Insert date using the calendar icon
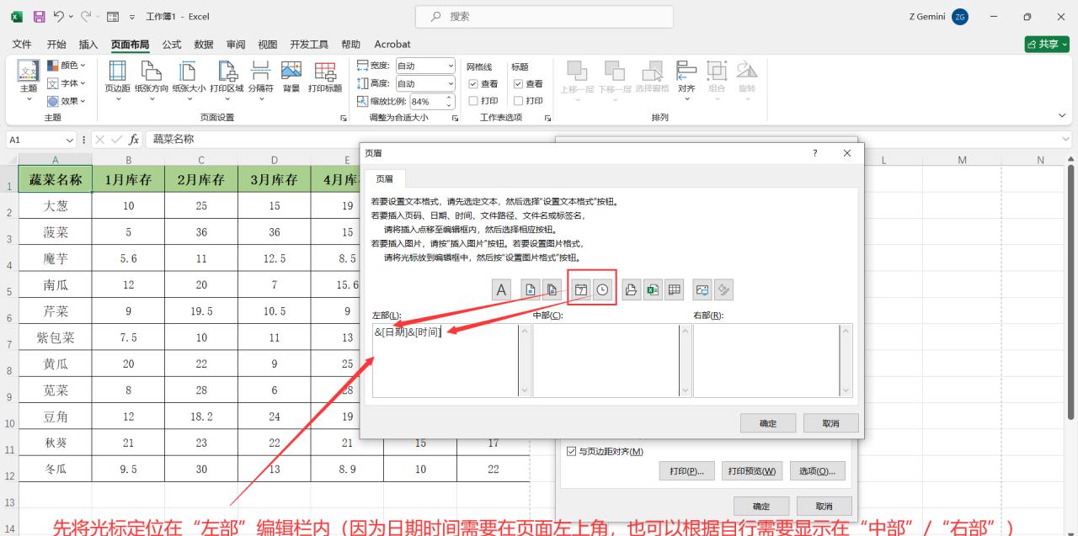 [x=581, y=289]
